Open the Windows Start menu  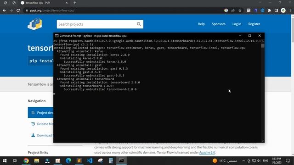[x=5, y=161]
